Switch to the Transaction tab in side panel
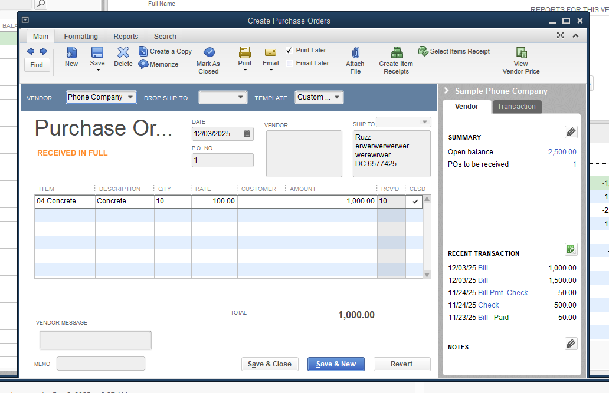This screenshot has height=393, width=609. [x=516, y=107]
